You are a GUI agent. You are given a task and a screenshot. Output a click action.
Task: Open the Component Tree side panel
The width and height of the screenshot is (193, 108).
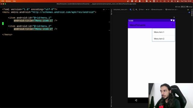pos(111,101)
